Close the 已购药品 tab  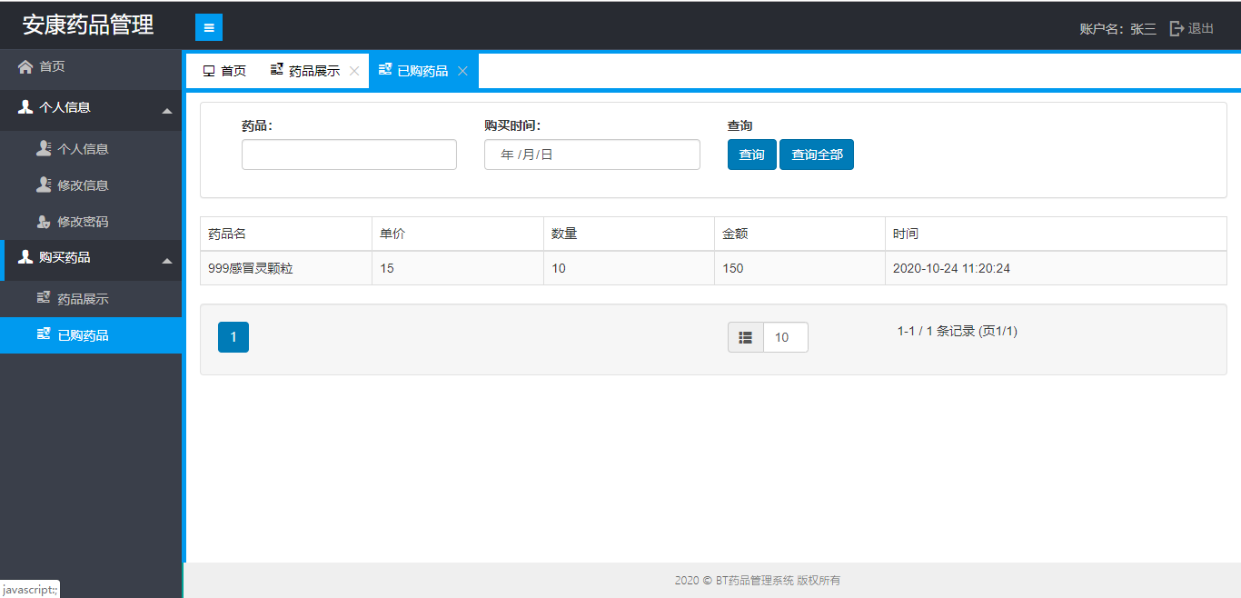click(462, 71)
